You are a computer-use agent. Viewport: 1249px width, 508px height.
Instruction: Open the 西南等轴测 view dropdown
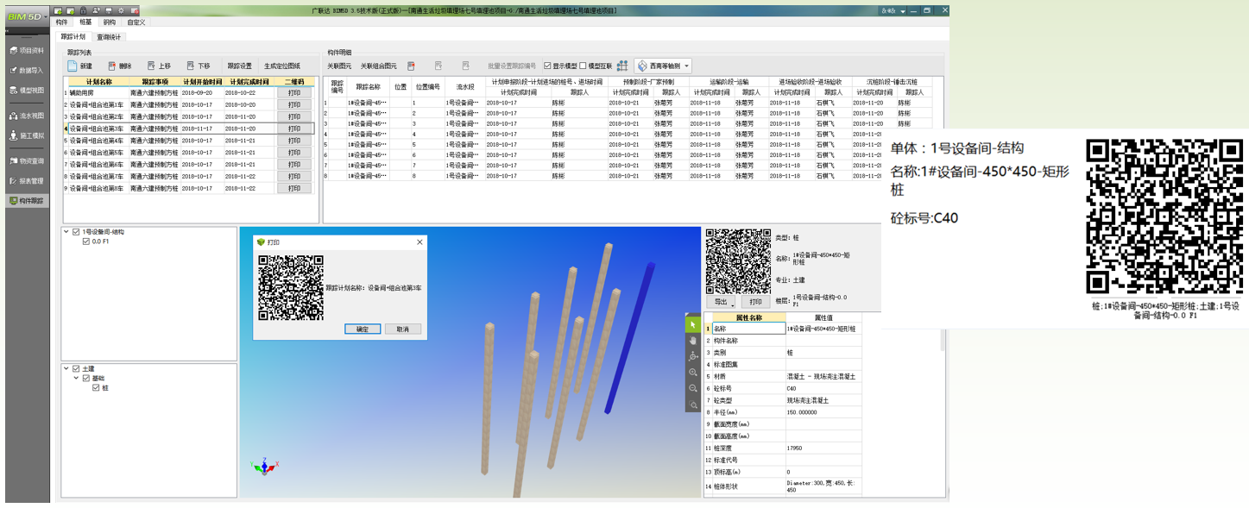tap(664, 66)
